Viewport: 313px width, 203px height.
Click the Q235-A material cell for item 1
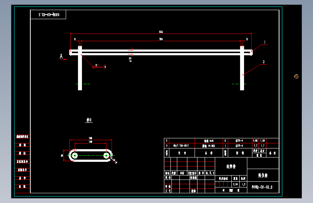(x=240, y=146)
